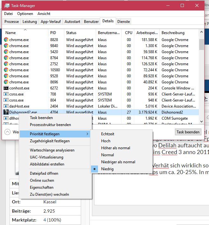The image size is (209, 225).
Task: Sort by the PID column header
Action: coord(56,33)
